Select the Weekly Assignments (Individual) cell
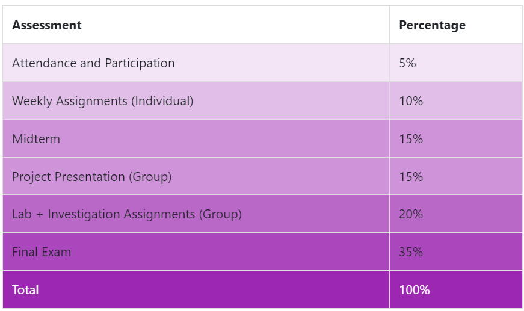 (103, 101)
